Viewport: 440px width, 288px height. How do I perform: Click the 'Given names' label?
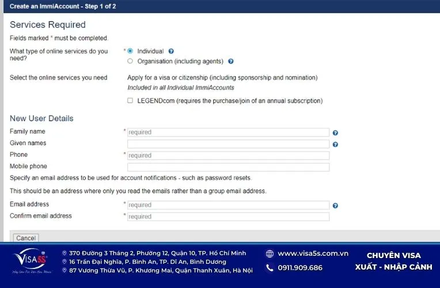[x=28, y=143]
